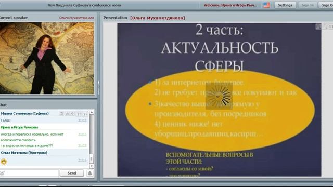The width and height of the screenshot is (333, 187).
Task: Click the bell alert icon beside Send
Action: (90, 173)
